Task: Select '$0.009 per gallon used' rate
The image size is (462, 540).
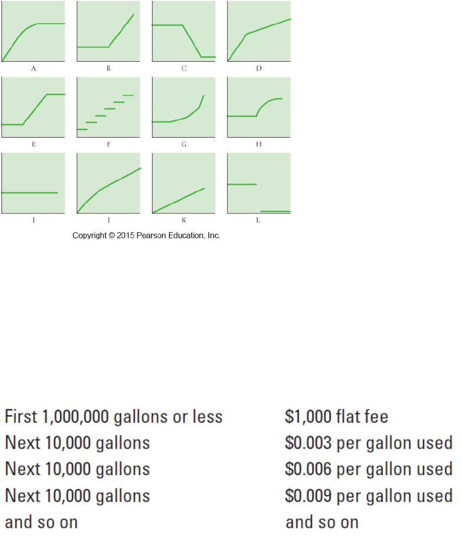Action: (x=369, y=497)
